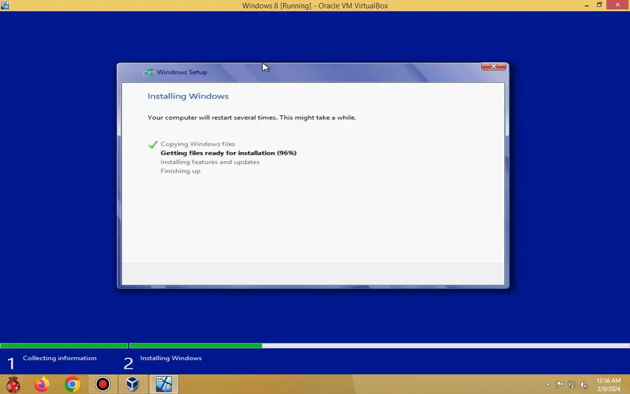Click the Windows Setup title icon
The height and width of the screenshot is (394, 630).
[148, 72]
